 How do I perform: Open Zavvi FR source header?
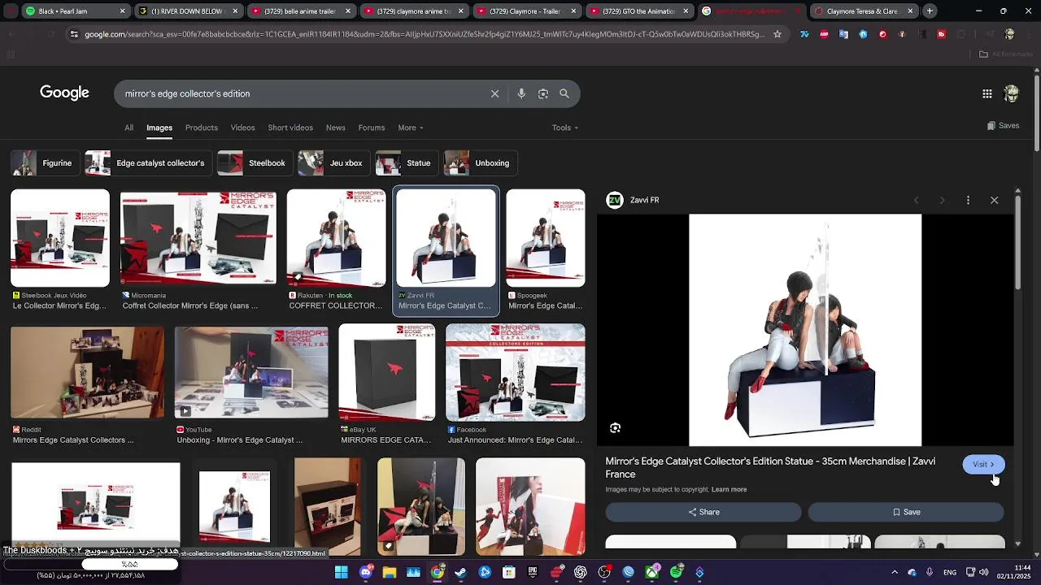tap(633, 200)
